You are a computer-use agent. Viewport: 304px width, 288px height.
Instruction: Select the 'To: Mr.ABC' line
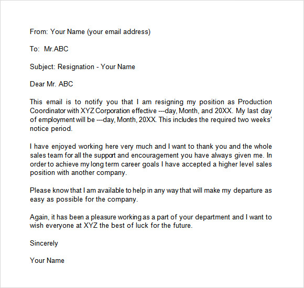(49, 49)
